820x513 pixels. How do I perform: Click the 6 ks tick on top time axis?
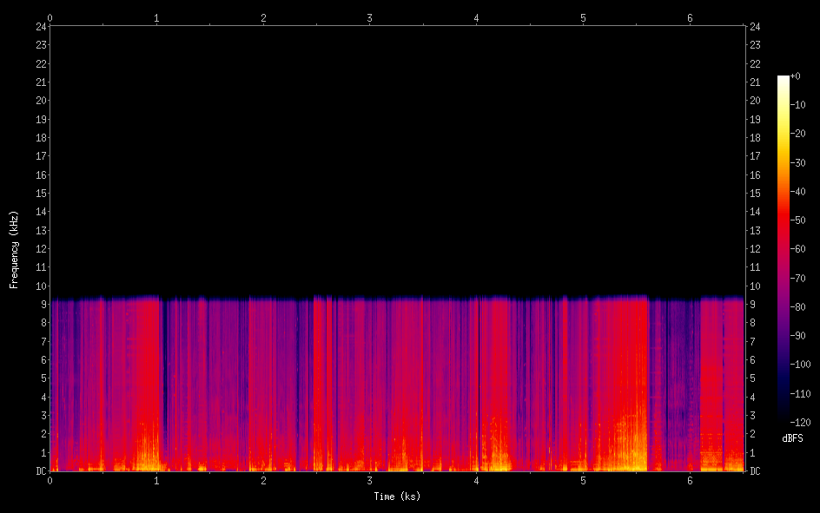click(x=690, y=17)
